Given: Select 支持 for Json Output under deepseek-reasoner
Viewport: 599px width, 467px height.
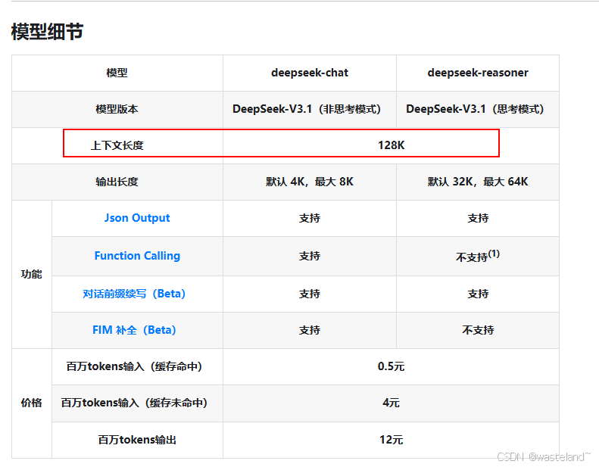Looking at the screenshot, I should [478, 219].
